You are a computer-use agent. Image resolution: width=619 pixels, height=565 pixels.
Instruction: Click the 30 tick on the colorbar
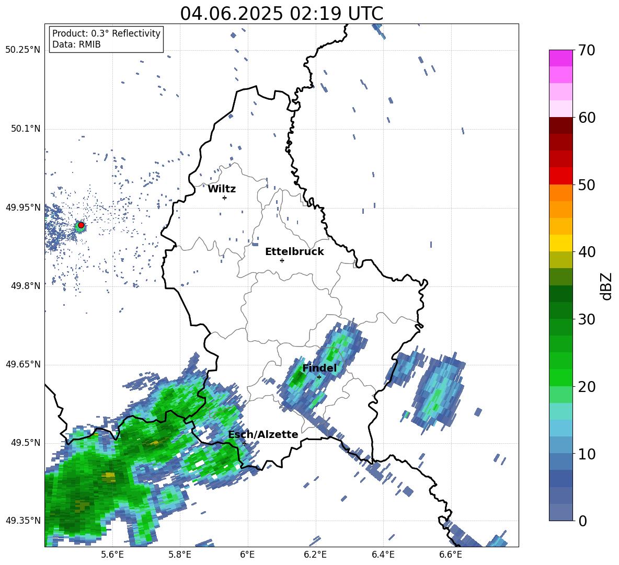click(x=586, y=319)
